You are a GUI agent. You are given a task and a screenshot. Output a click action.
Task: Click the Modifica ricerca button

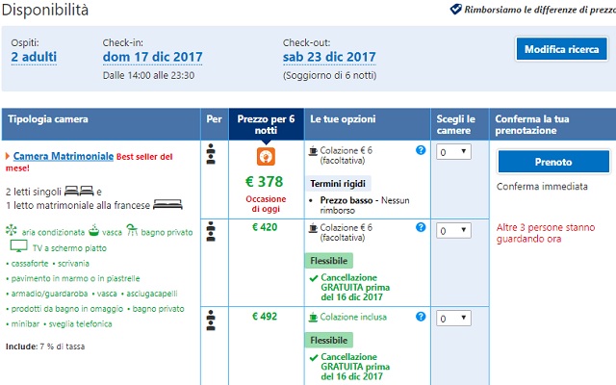click(x=562, y=49)
